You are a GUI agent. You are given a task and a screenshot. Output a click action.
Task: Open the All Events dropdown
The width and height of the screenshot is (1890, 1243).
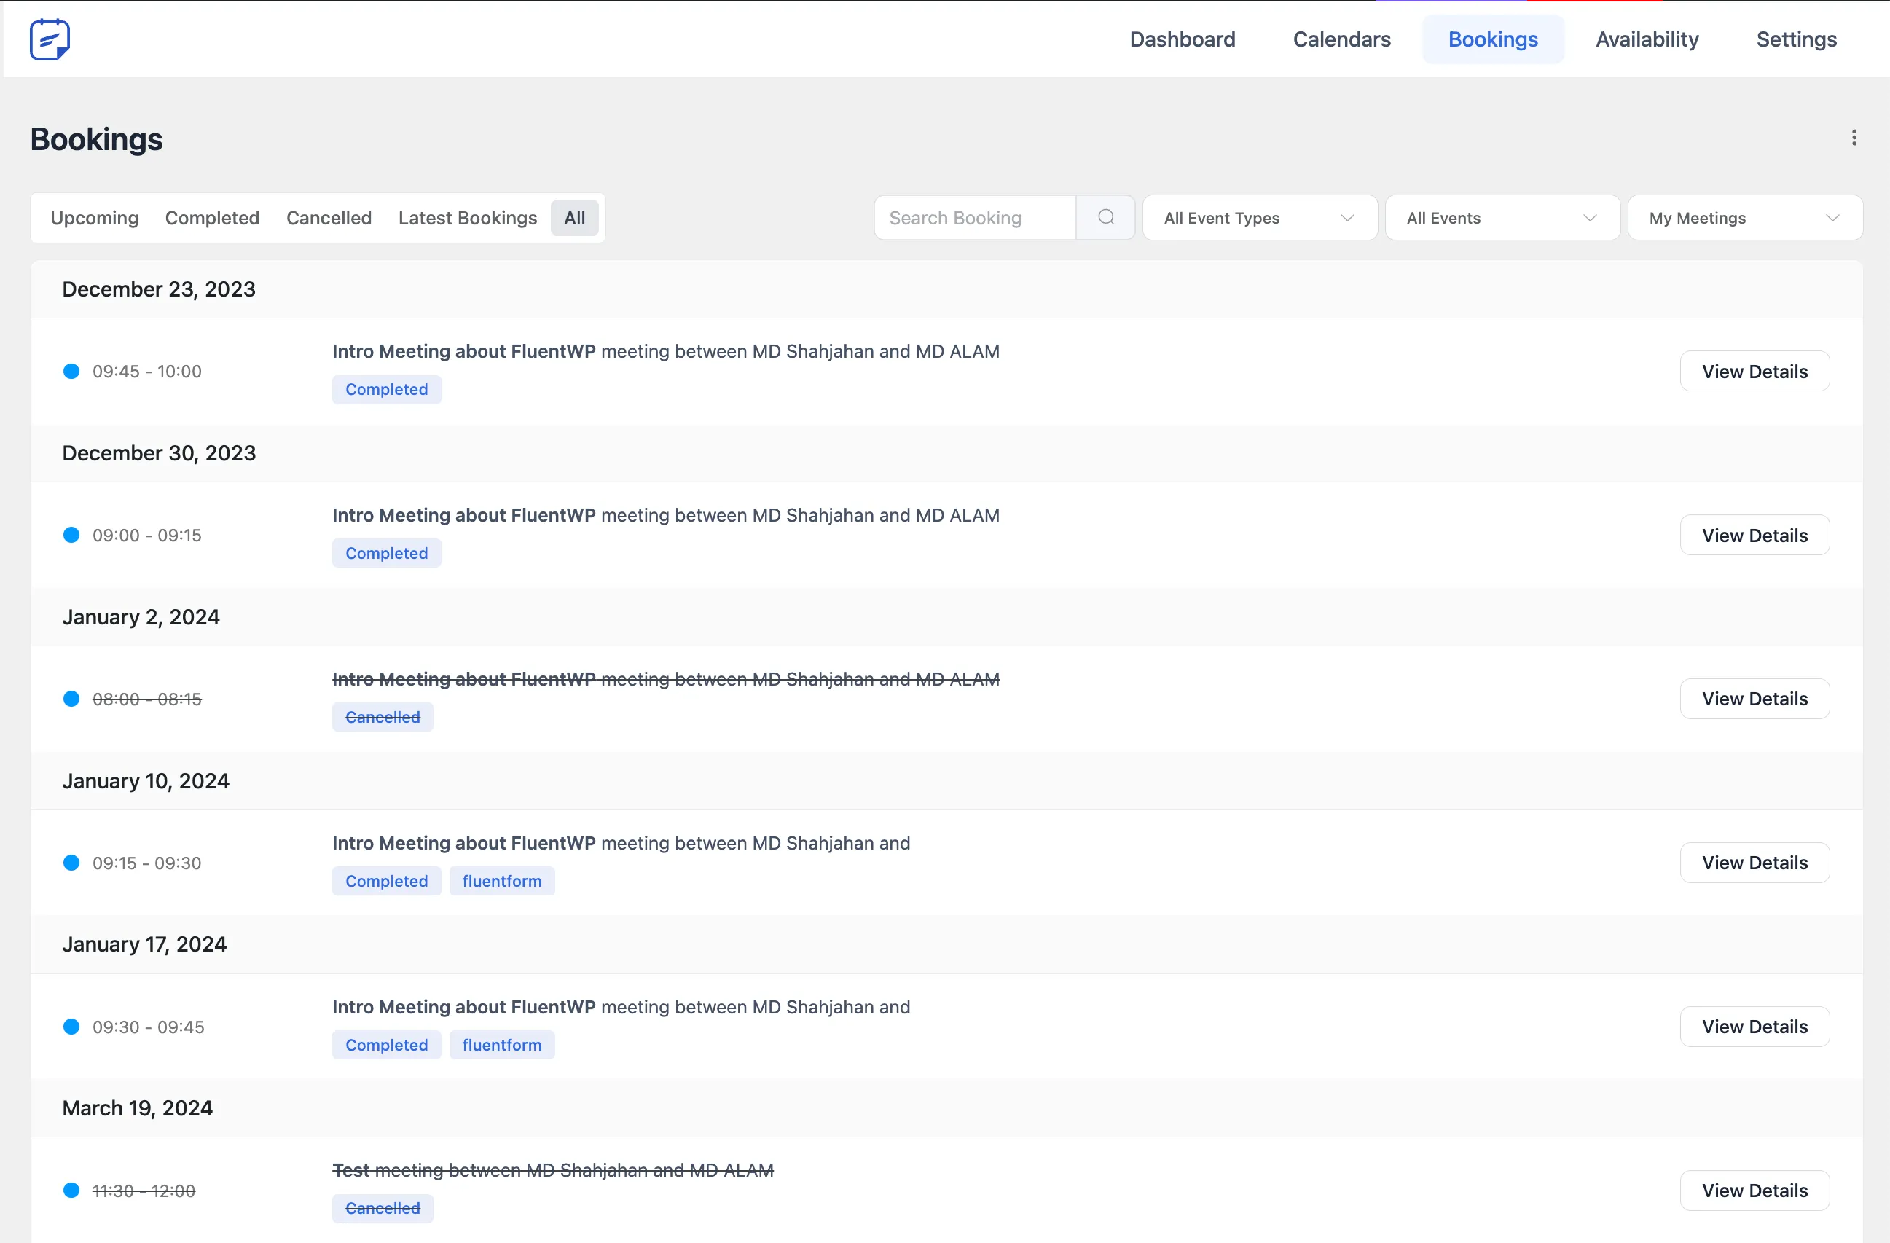tap(1502, 218)
